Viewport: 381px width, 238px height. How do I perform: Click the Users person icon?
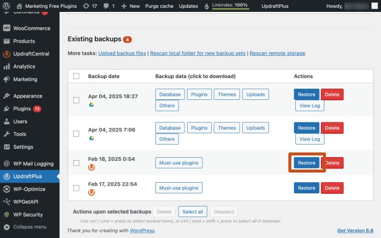[7, 121]
